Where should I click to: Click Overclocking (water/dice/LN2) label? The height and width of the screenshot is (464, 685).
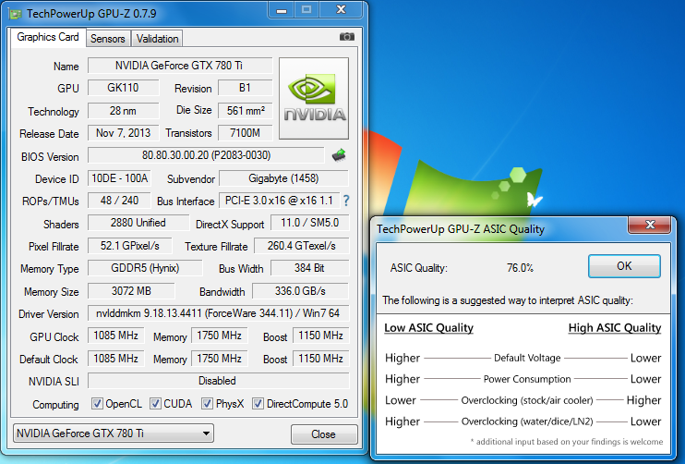point(527,421)
